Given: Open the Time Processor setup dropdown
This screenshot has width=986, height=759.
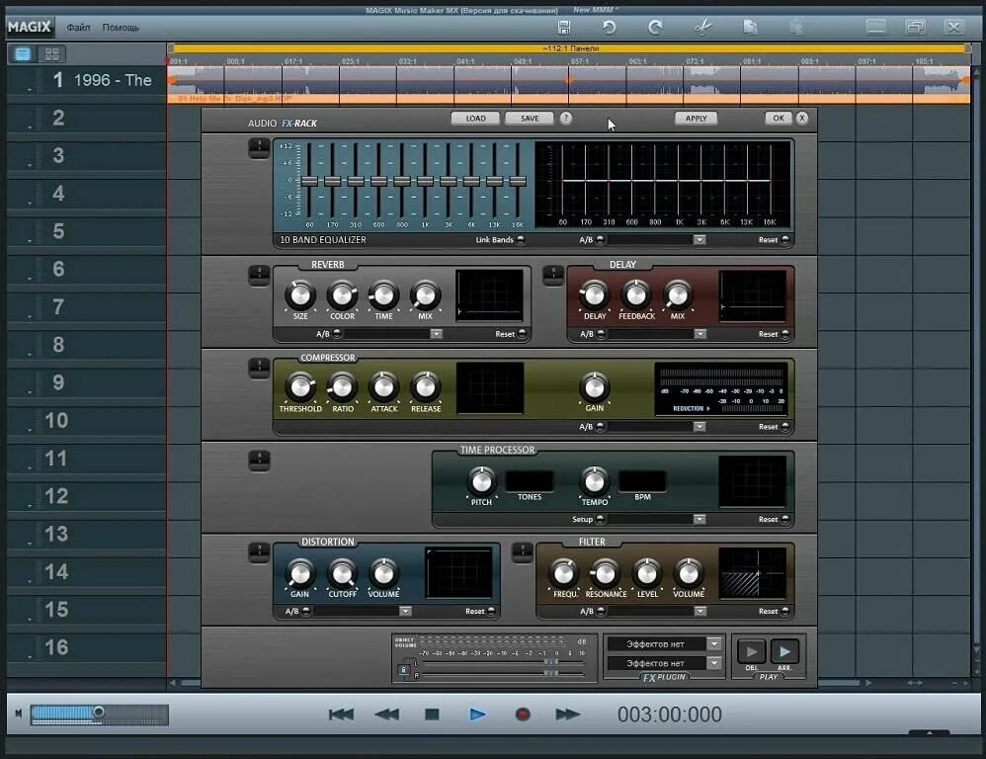Looking at the screenshot, I should coord(699,519).
